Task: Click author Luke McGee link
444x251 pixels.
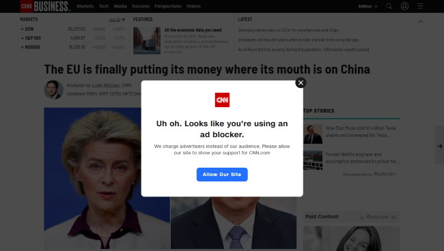Action: click(105, 85)
